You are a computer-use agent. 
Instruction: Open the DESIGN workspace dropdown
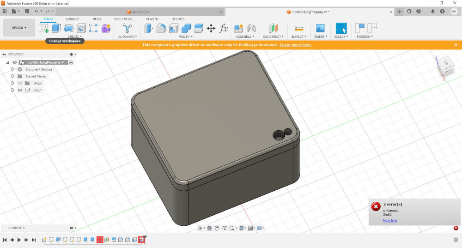point(19,28)
